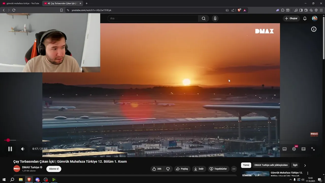This screenshot has height=183, width=325.
Task: Select 'DMAX Turkiye adlı yükleyiciden' chip
Action: click(271, 165)
